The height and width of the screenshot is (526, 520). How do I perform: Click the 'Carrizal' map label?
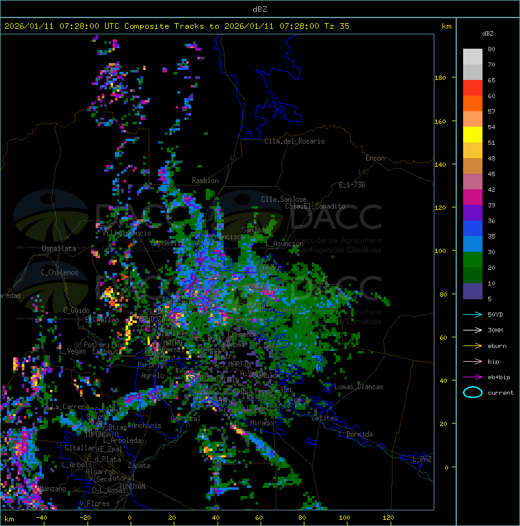tap(186, 419)
